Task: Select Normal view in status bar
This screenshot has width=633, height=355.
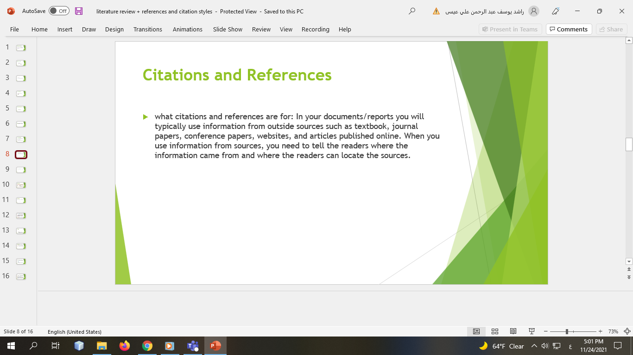Action: pos(476,331)
